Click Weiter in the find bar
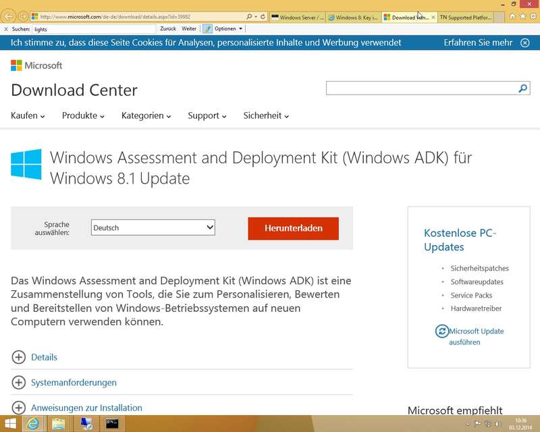The height and width of the screenshot is (432, 540). [189, 29]
